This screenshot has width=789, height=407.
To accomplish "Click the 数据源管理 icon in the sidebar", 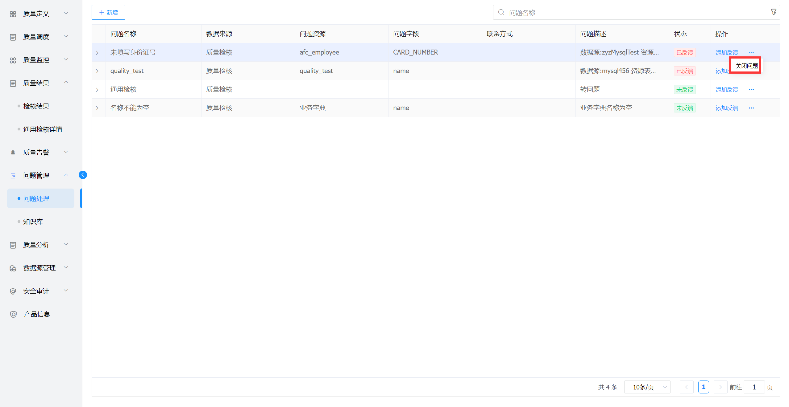I will (13, 268).
